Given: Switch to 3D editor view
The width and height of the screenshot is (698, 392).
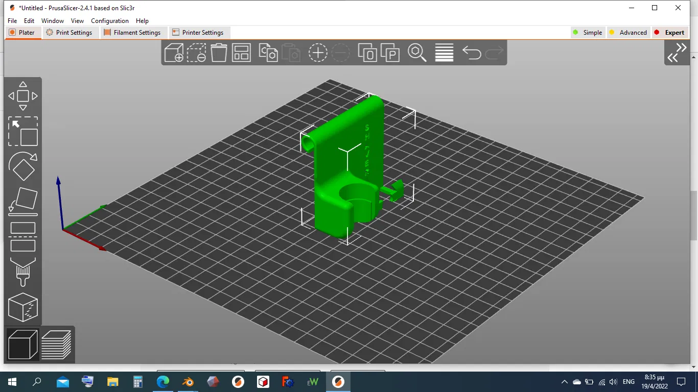Looking at the screenshot, I should tap(23, 345).
